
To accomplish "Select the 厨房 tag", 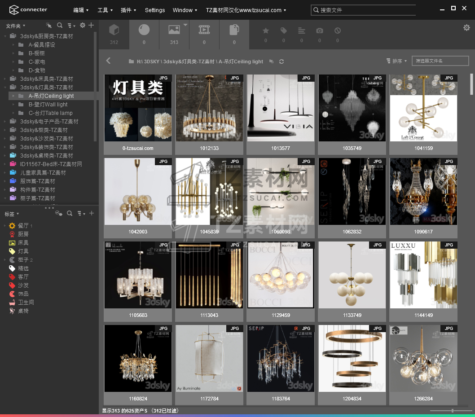I will tap(23, 234).
